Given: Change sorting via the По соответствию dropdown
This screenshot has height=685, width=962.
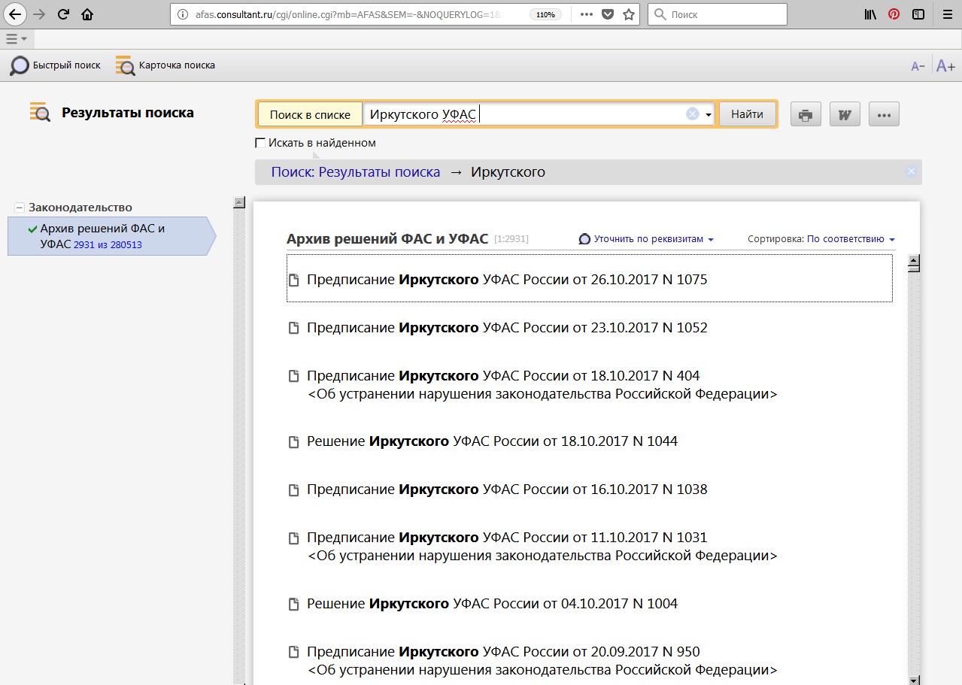Looking at the screenshot, I should tap(850, 239).
